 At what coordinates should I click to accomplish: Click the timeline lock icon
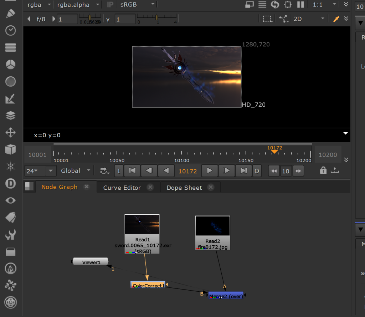tap(323, 170)
